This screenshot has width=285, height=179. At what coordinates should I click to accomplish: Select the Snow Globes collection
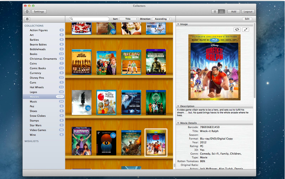point(44,116)
